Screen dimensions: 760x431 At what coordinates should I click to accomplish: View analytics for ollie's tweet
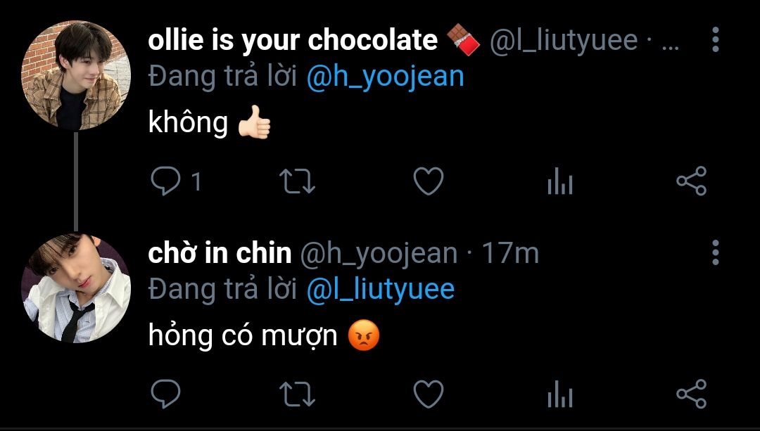[560, 181]
